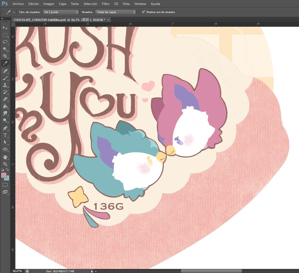299x273 pixels.
Task: Click the horizontal scrollbar thumb
Action: [211, 271]
